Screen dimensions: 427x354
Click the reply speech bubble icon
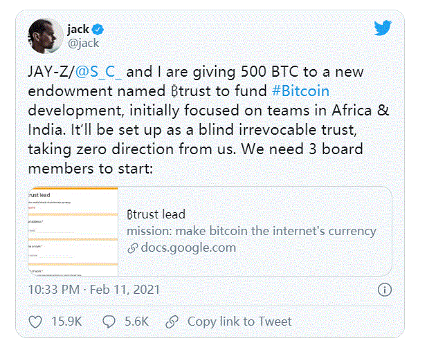[109, 322]
